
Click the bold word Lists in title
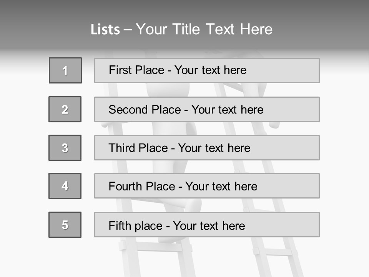click(105, 30)
